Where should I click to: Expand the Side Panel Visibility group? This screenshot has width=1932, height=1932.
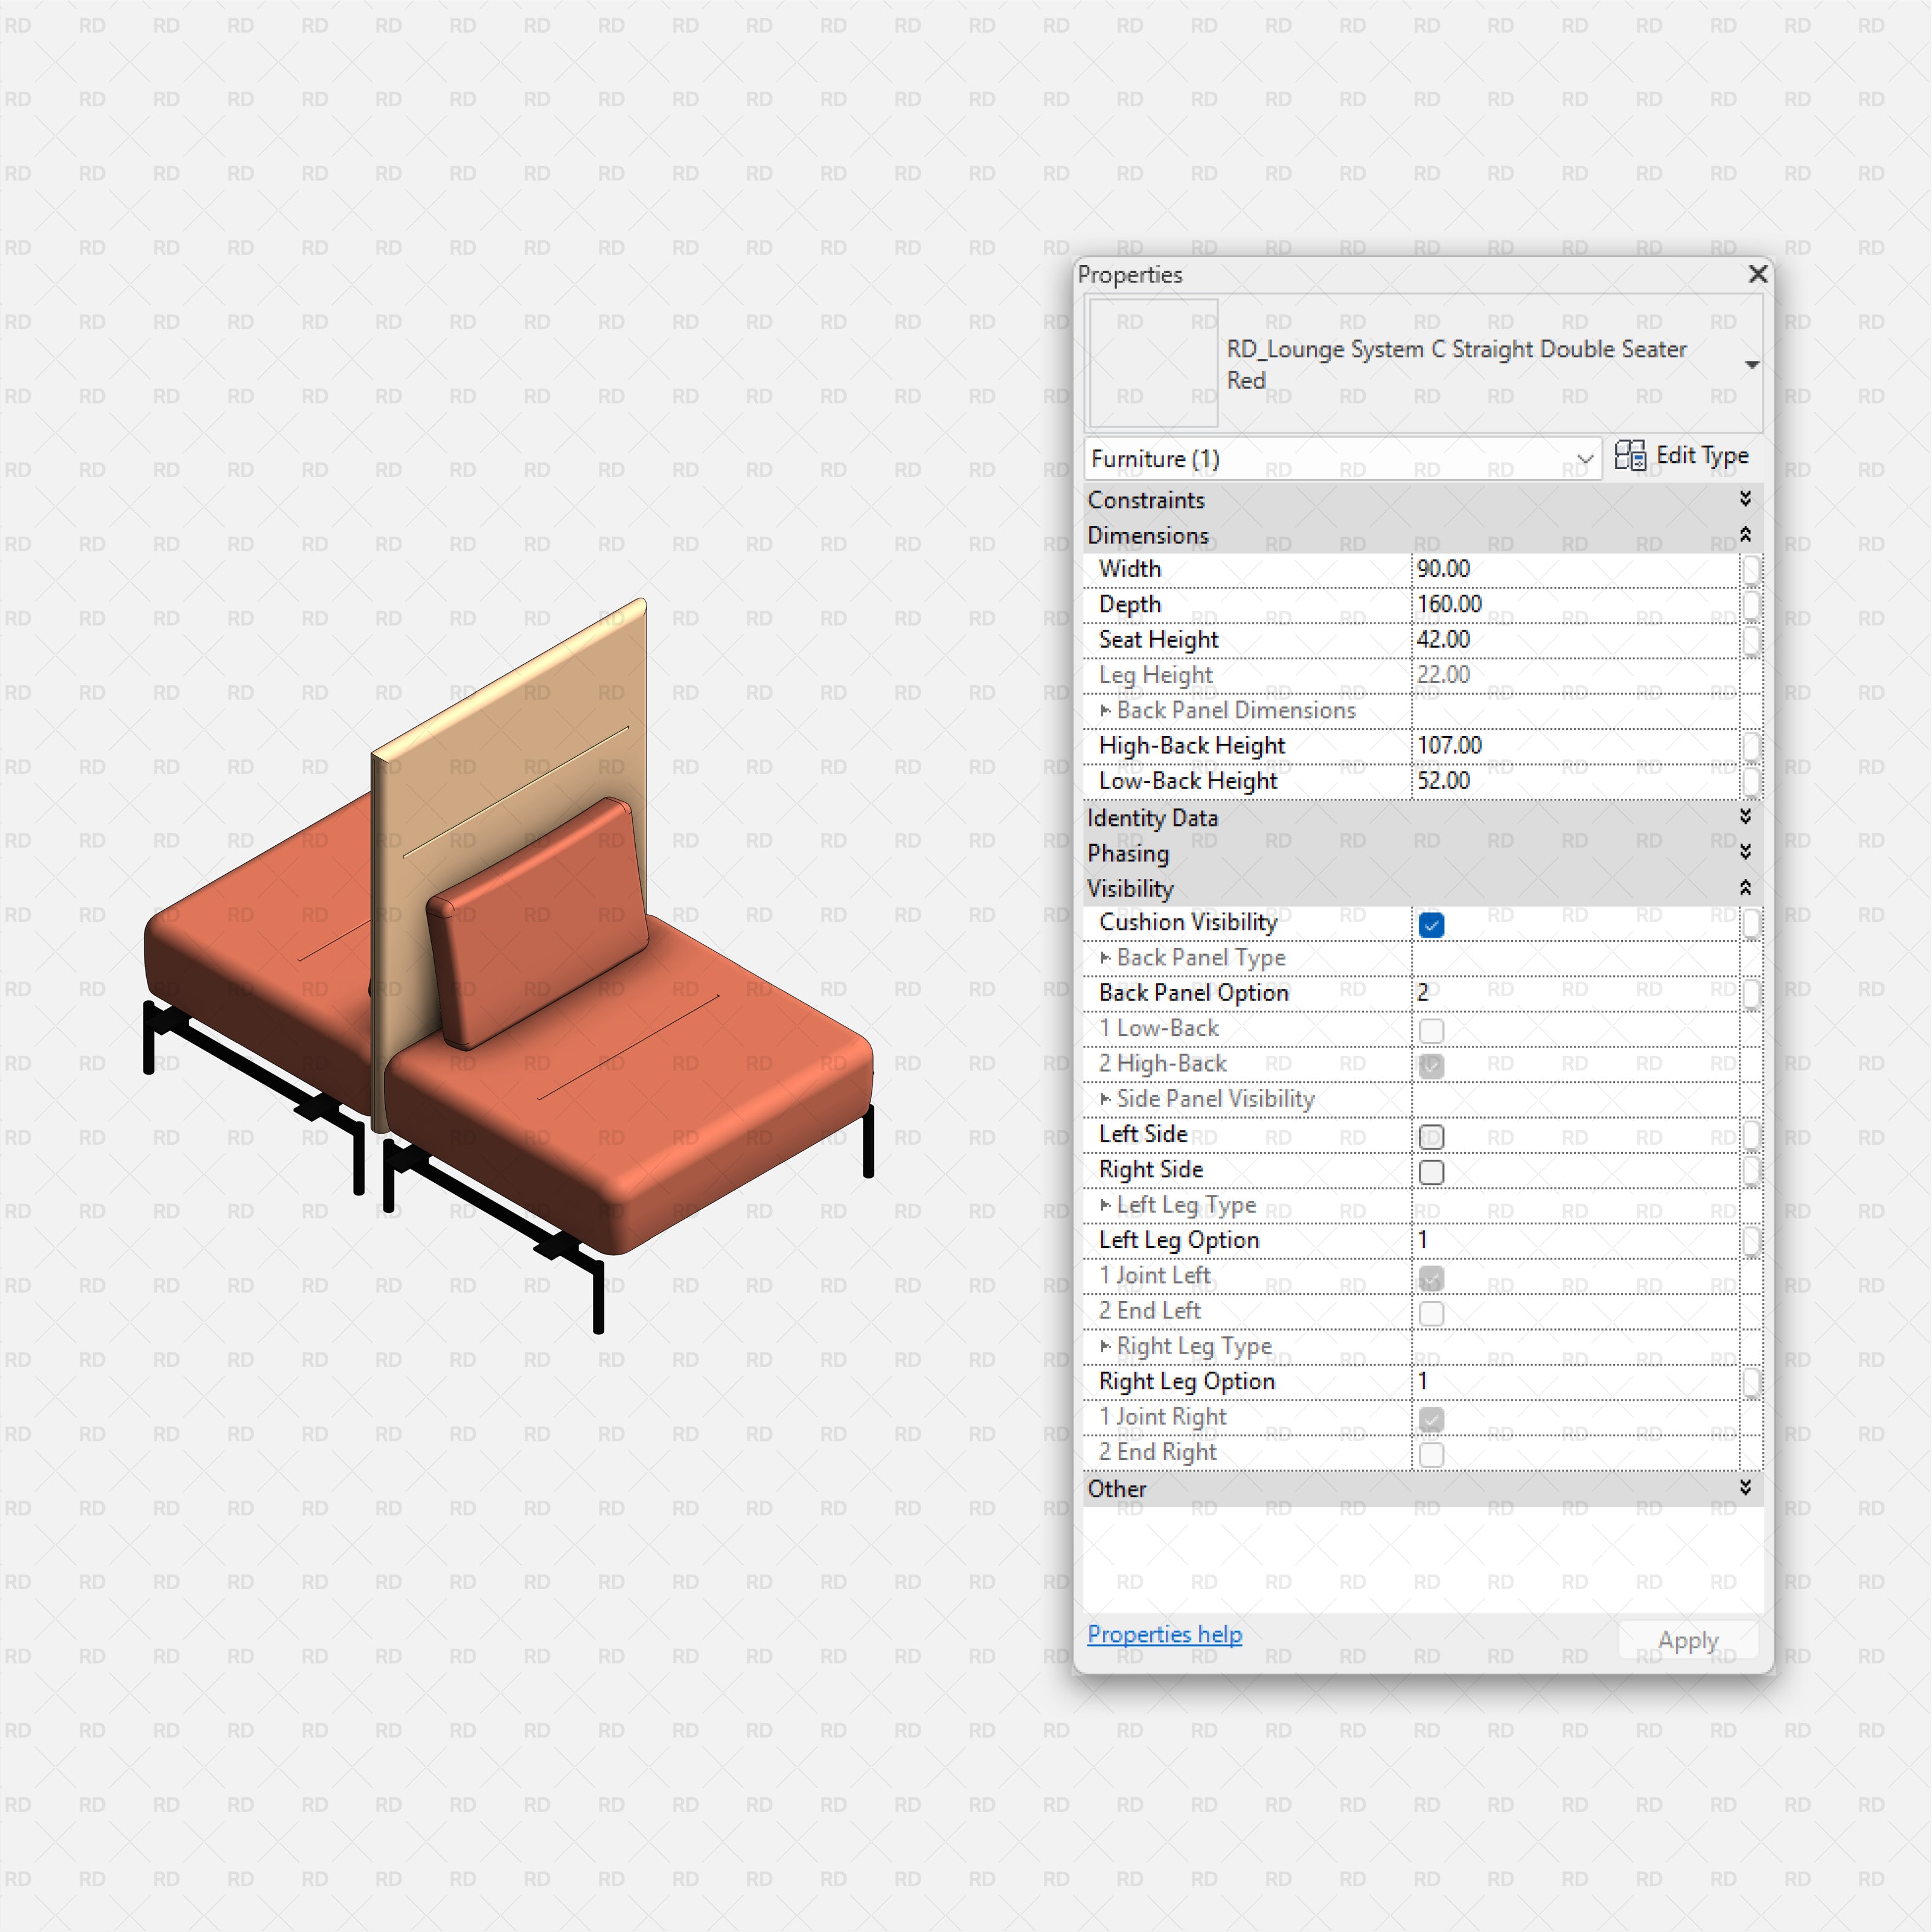point(1106,1098)
